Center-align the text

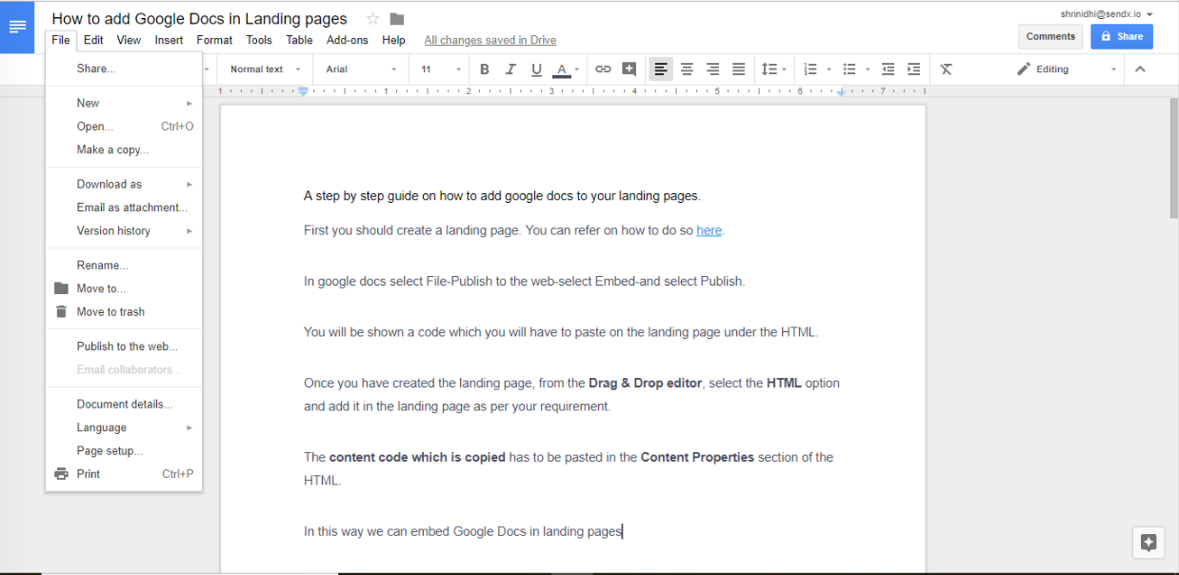point(687,69)
